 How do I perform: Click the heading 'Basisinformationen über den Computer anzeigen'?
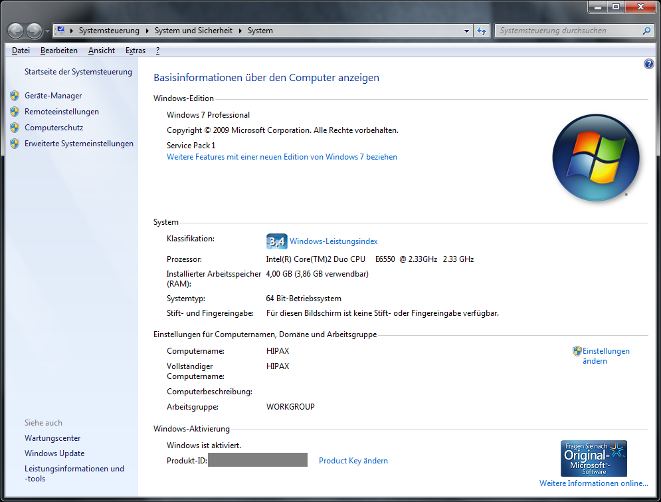[x=266, y=78]
